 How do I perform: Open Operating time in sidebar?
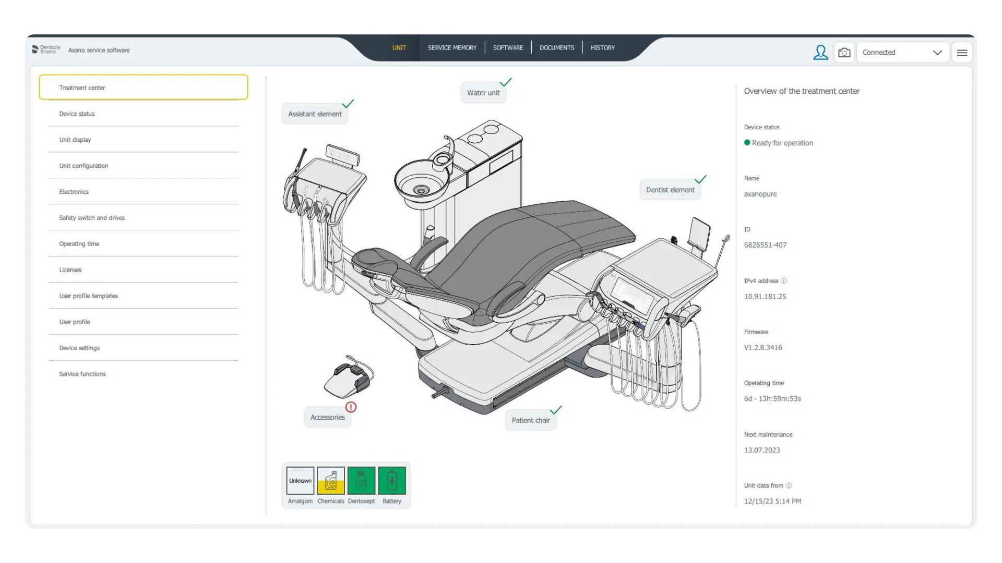pyautogui.click(x=144, y=244)
